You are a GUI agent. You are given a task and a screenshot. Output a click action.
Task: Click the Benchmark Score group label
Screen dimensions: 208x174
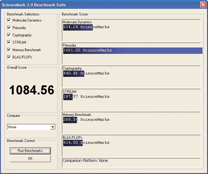pyautogui.click(x=75, y=14)
